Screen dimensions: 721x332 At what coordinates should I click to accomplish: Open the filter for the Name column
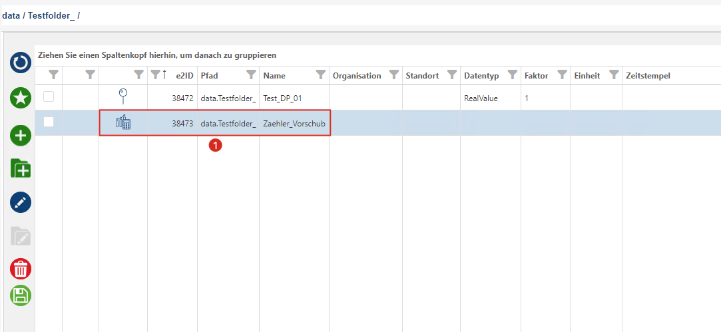click(320, 75)
